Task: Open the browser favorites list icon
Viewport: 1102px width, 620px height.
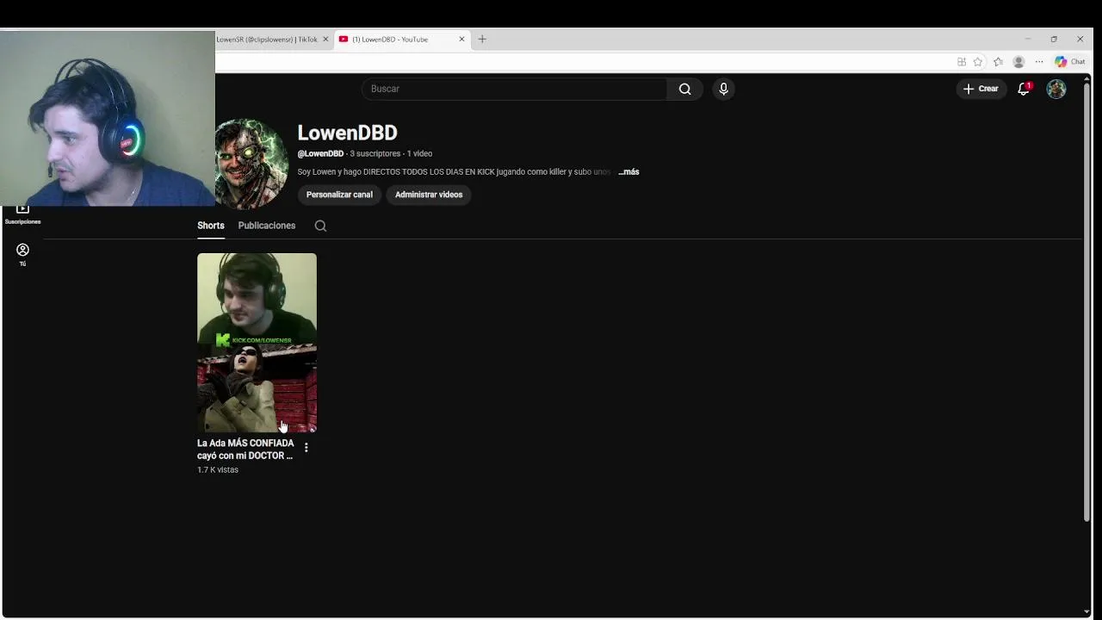Action: 998,62
